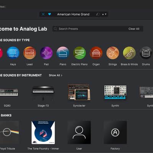Select the Organ sound type icon
Viewport: 153px width, 153px height.
[x=96, y=53]
